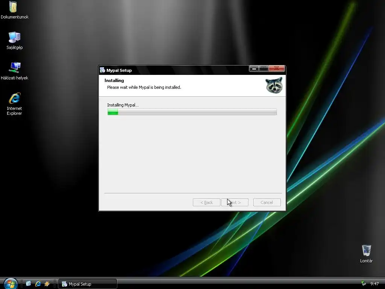Click the 9:47 taskbar clock
The width and height of the screenshot is (385, 289).
coord(374,284)
